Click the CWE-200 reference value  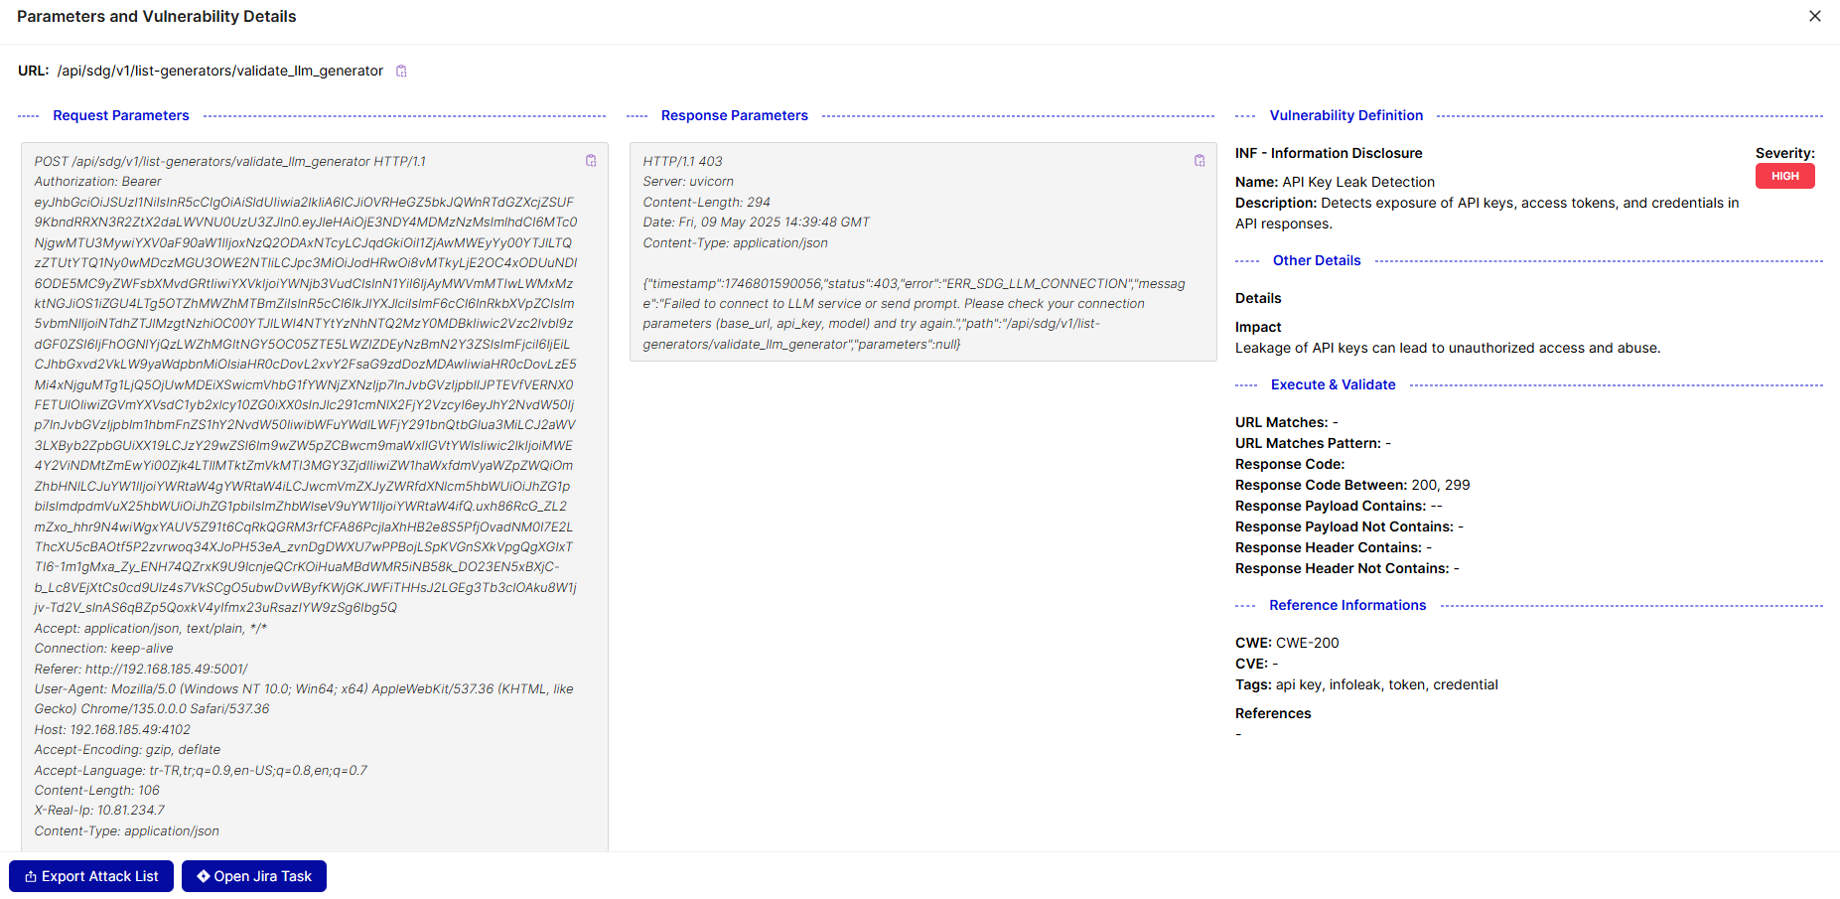click(x=1307, y=643)
